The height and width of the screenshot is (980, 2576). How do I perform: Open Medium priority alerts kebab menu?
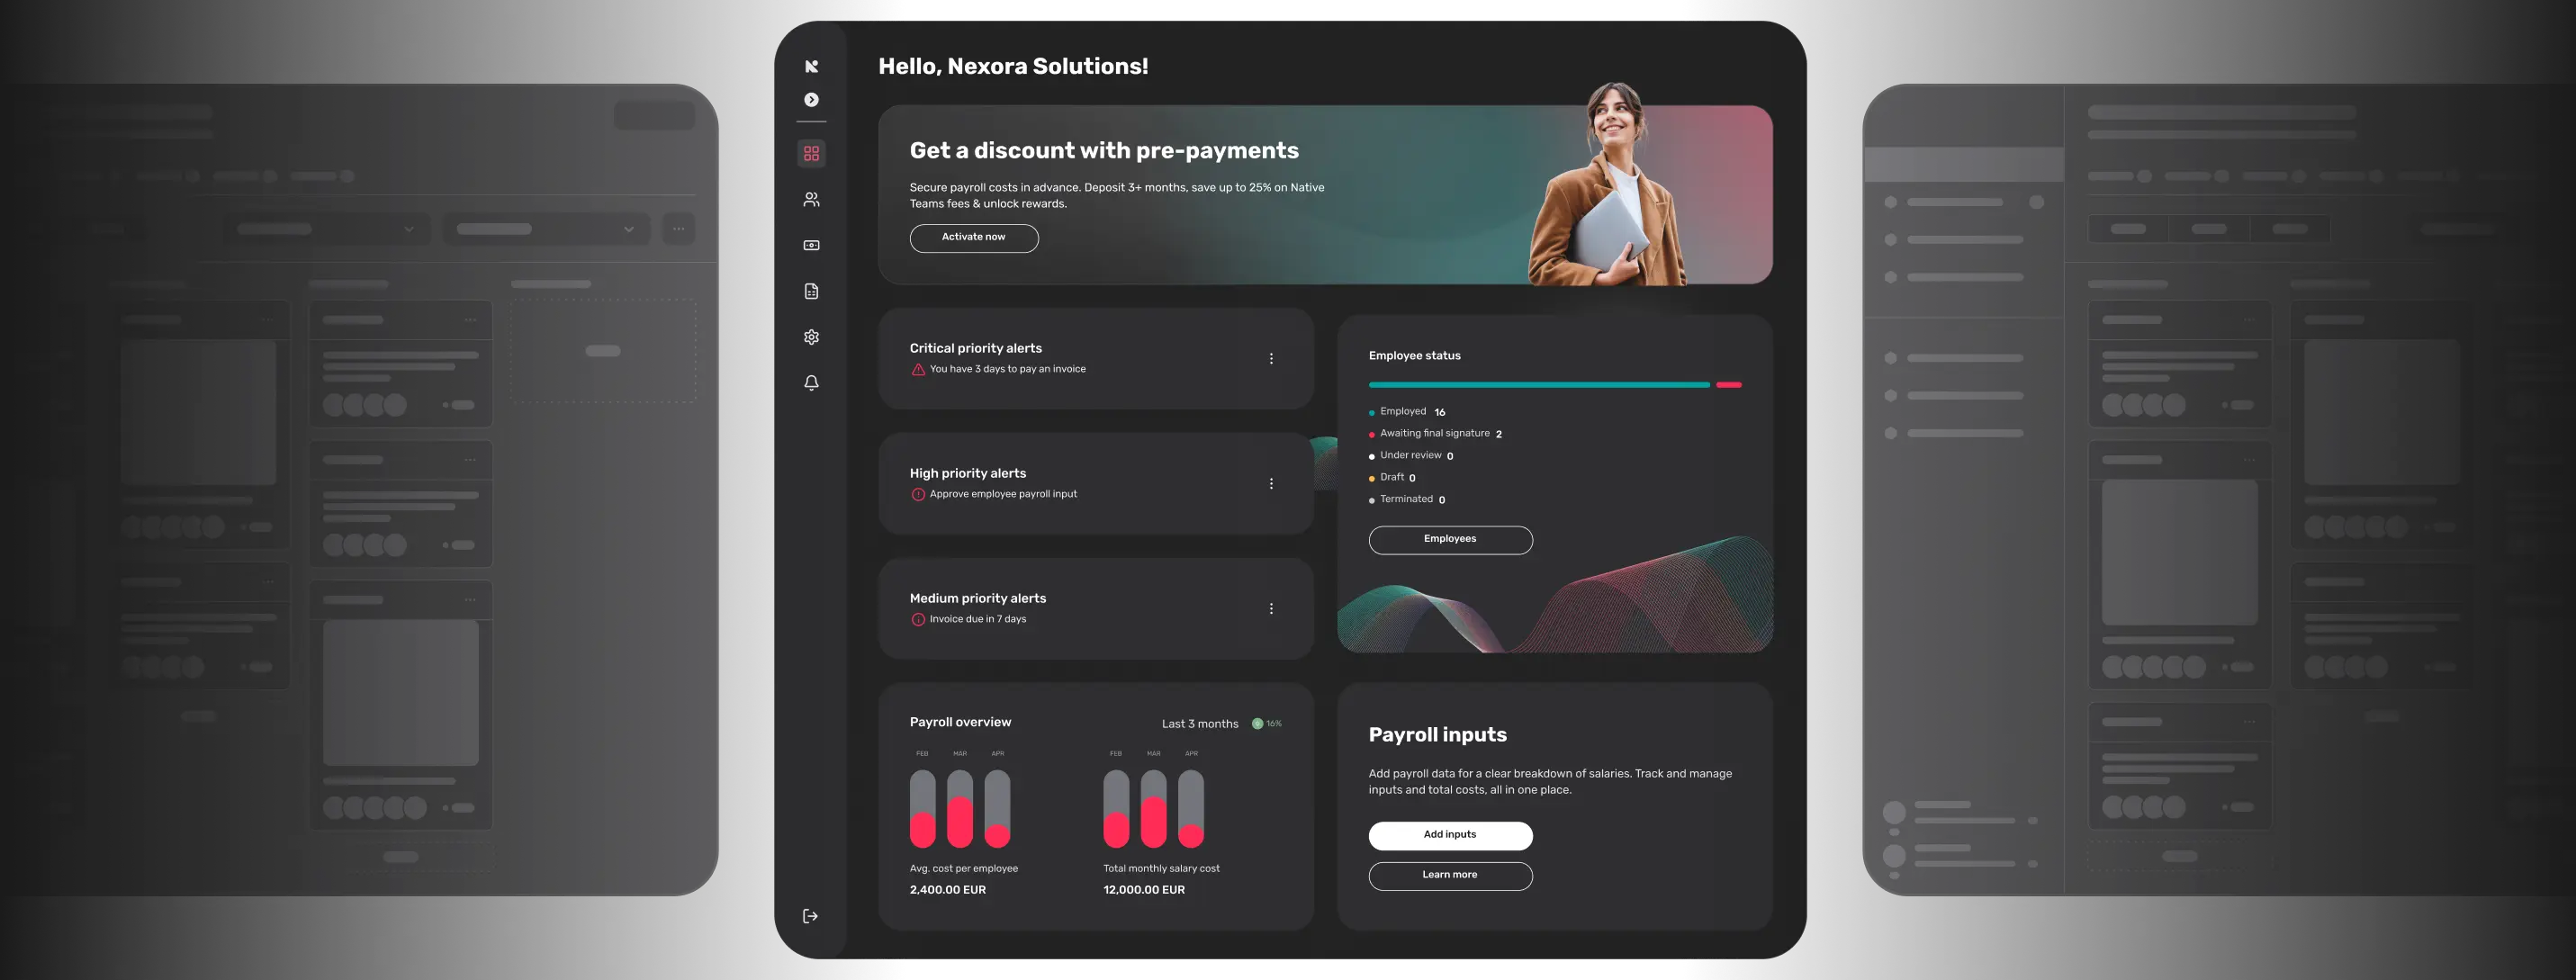click(x=1271, y=609)
